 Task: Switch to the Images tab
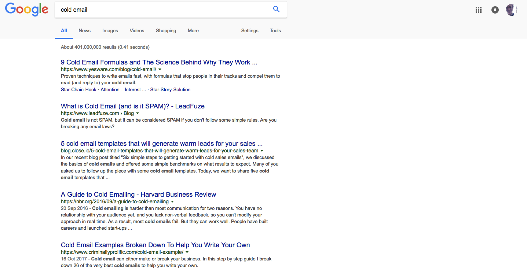point(110,31)
